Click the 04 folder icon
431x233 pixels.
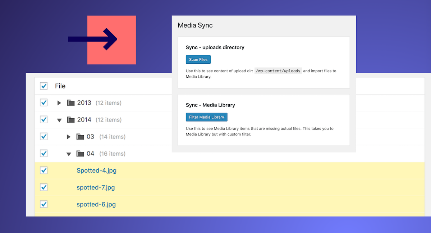click(80, 154)
